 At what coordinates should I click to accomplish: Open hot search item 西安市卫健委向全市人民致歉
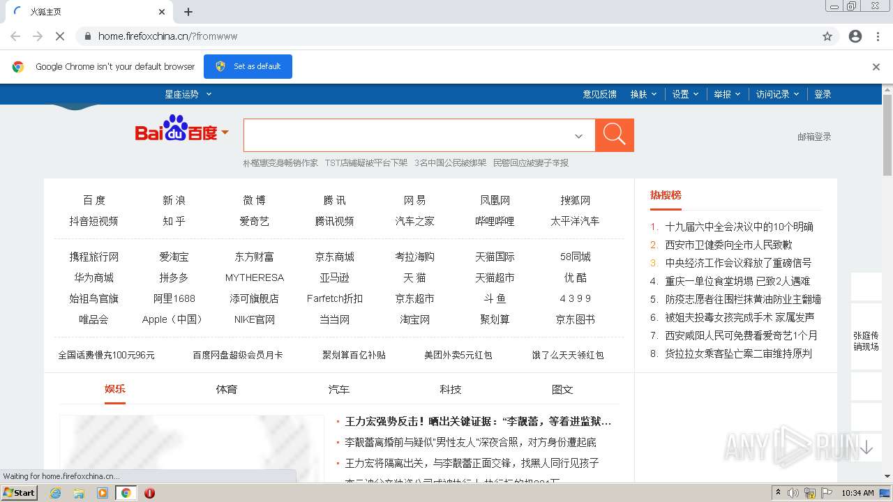click(x=728, y=245)
